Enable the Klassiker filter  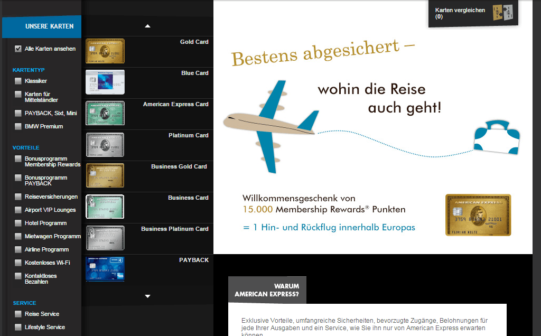point(18,81)
